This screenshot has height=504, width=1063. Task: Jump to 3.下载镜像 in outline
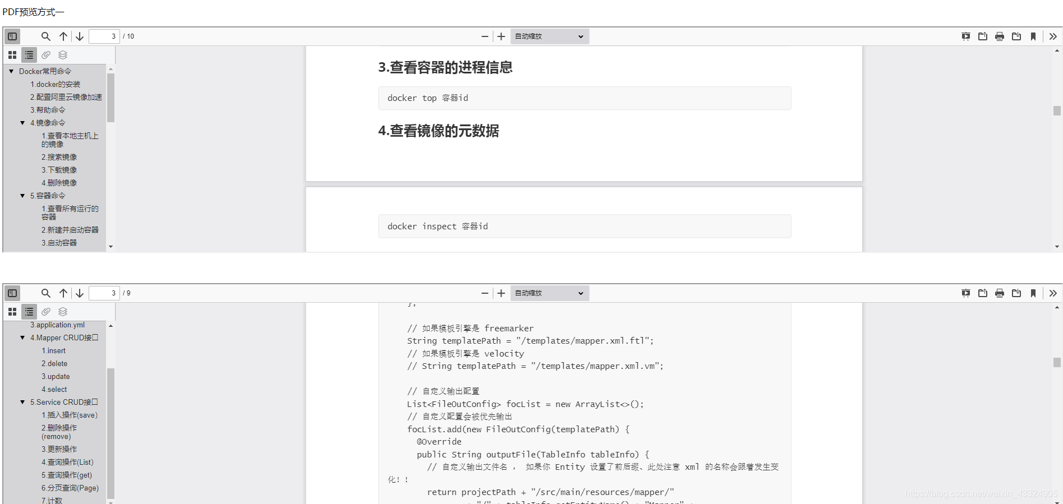pyautogui.click(x=59, y=170)
